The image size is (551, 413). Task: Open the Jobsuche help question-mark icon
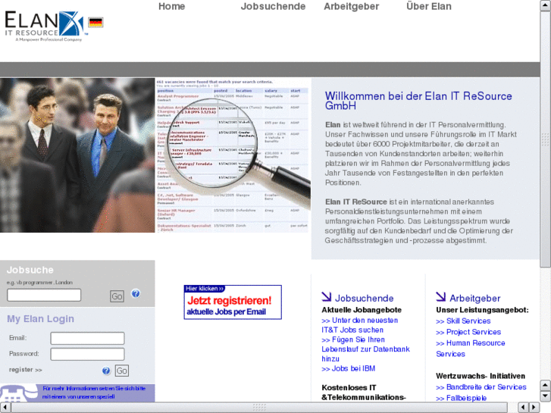point(136,293)
